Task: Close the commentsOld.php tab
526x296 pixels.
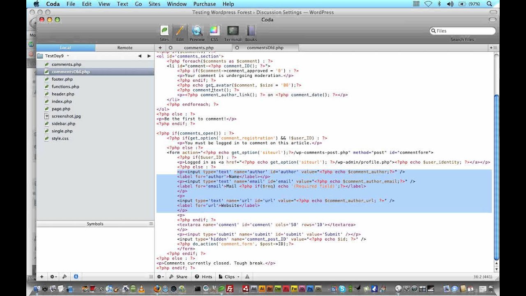Action: (237, 48)
